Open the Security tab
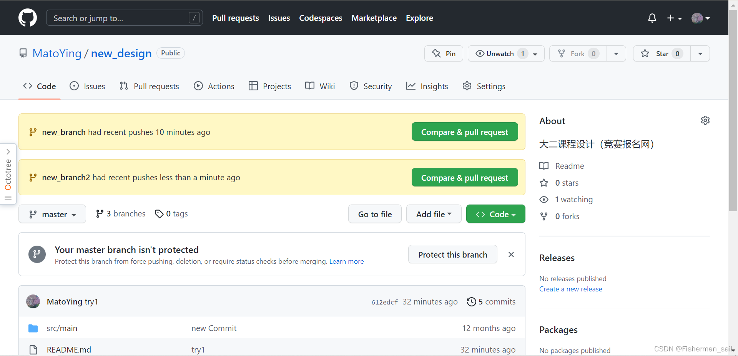Screen dimensions: 738x356 (371, 86)
